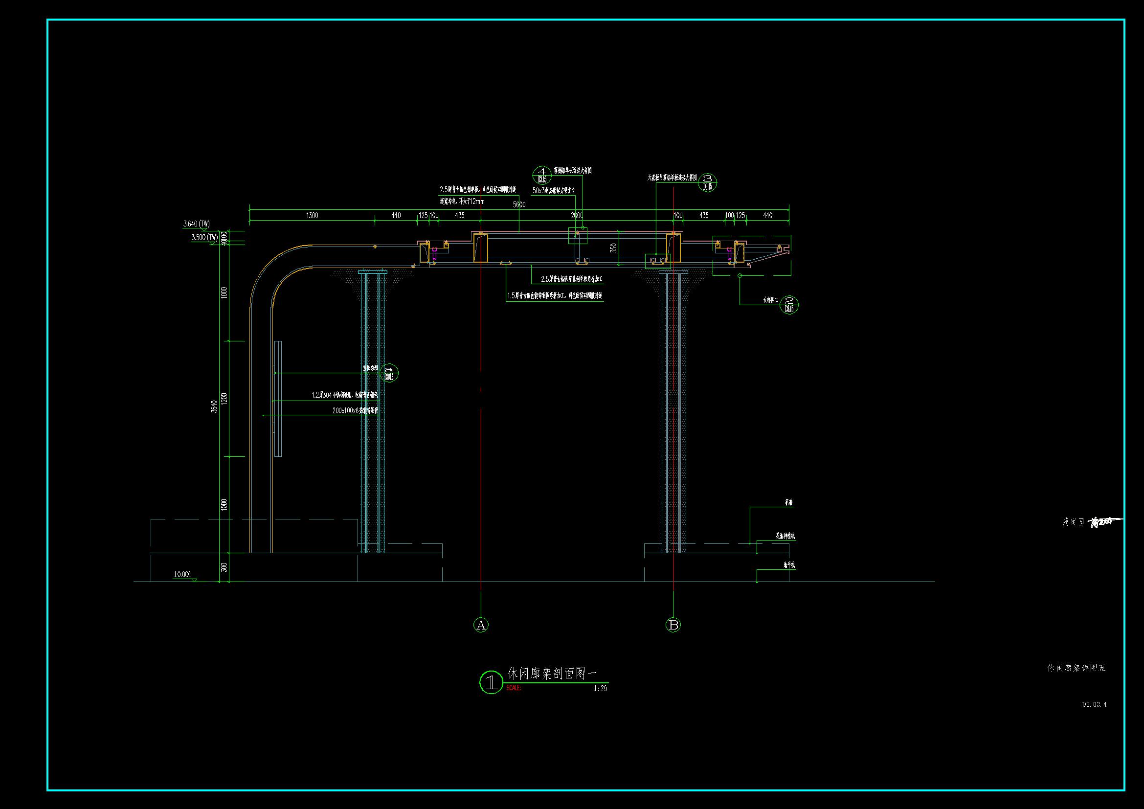Click the 50x3 galvanized square tube note
Screen dimensions: 1144x809
[554, 190]
